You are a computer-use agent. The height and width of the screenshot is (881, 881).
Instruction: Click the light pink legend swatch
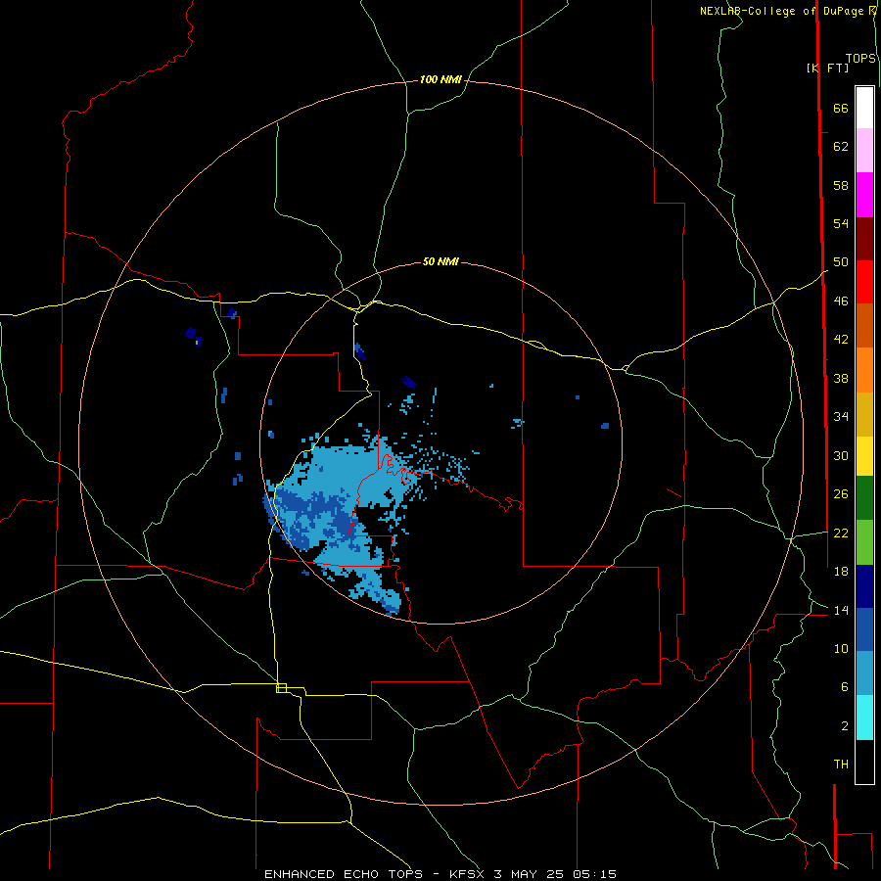(864, 150)
